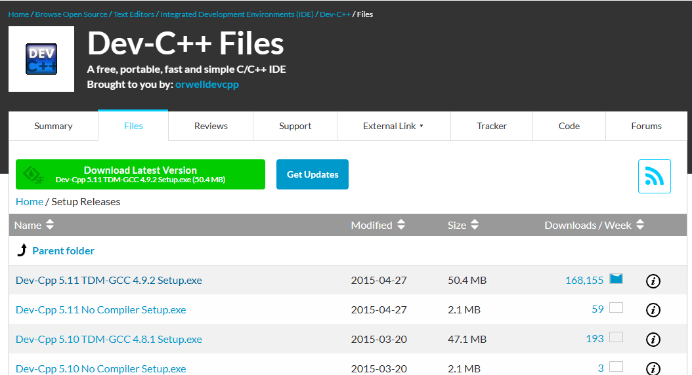This screenshot has height=375, width=692.
Task: Click downloads chart icon beside 168,155
Action: tap(616, 279)
